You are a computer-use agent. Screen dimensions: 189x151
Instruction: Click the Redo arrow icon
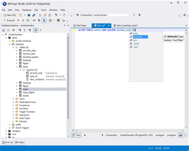(x=64, y=15)
